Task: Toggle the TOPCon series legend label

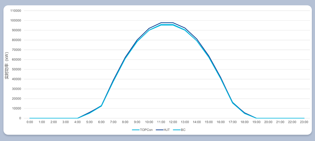Action: (x=146, y=129)
